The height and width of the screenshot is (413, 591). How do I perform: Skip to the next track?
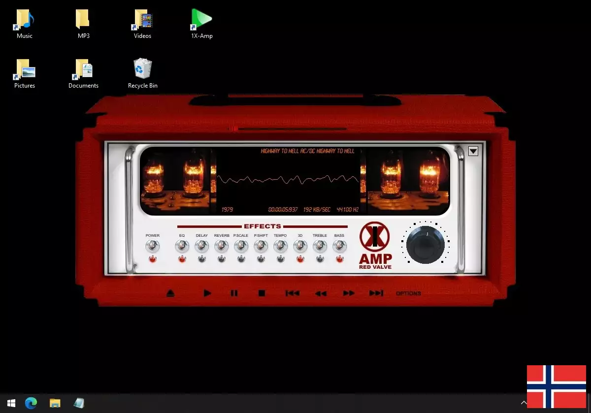point(376,293)
